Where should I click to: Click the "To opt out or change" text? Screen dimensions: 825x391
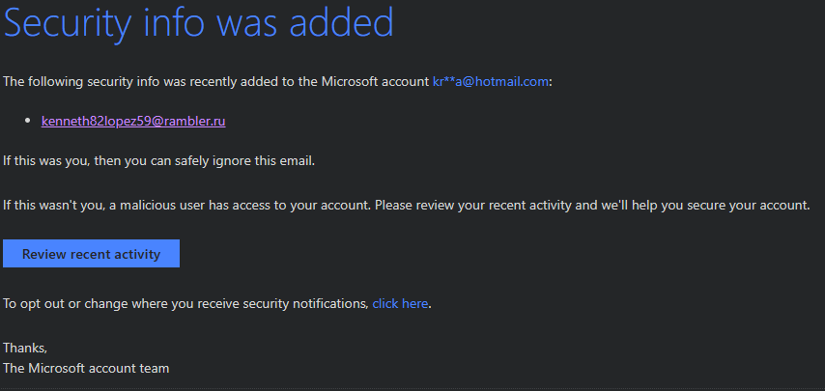pyautogui.click(x=67, y=303)
